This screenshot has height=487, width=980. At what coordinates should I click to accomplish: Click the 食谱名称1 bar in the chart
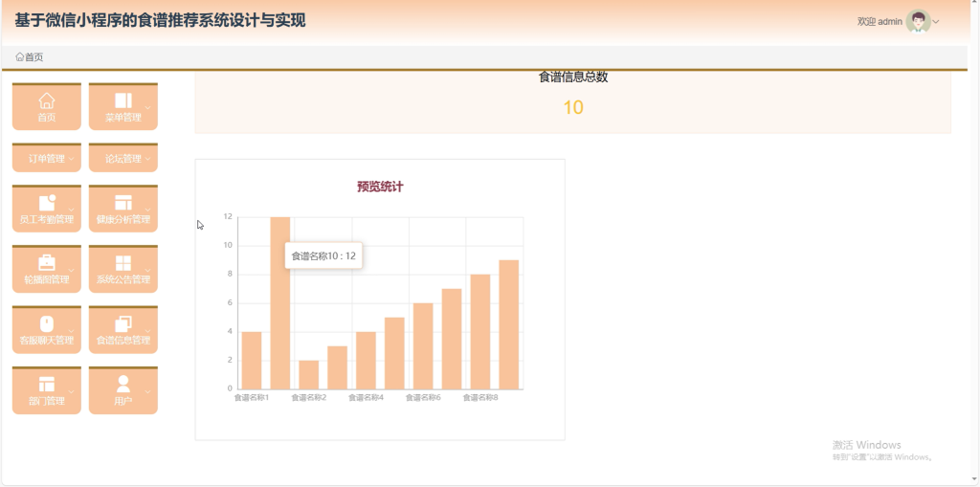click(252, 361)
